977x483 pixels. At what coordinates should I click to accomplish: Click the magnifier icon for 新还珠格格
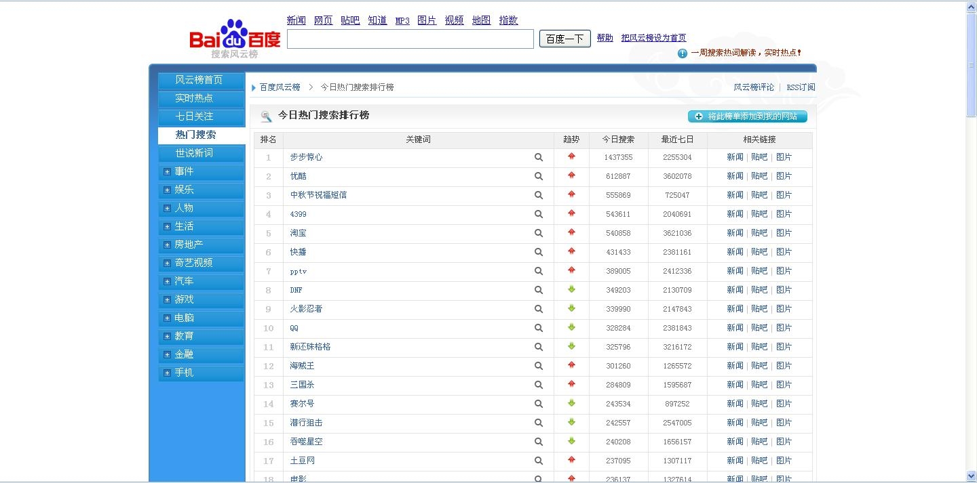pyautogui.click(x=539, y=347)
